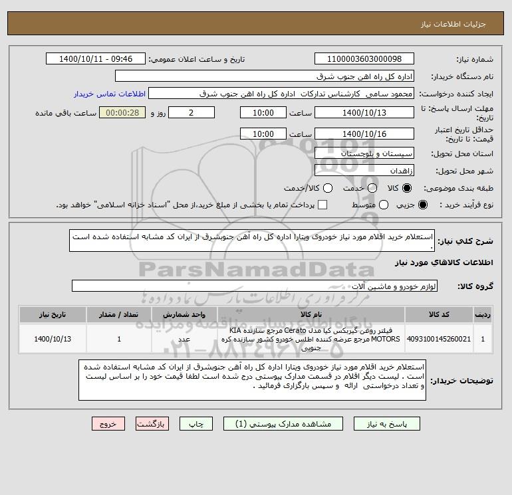
Task: Click the تعداد / مقدار column header
Action: (x=119, y=314)
